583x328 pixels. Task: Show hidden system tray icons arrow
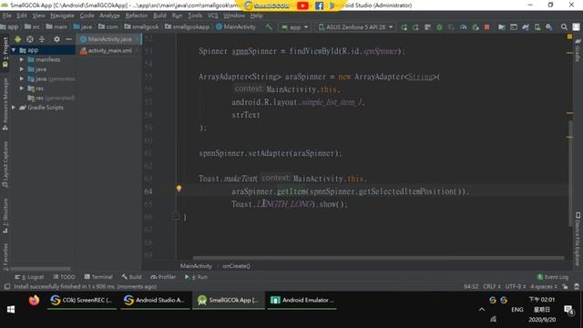click(x=482, y=310)
